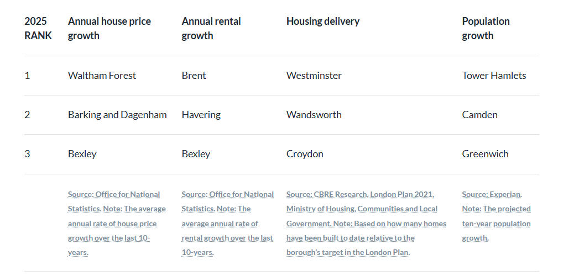Click the "Housing delivery" column header

[x=323, y=22]
